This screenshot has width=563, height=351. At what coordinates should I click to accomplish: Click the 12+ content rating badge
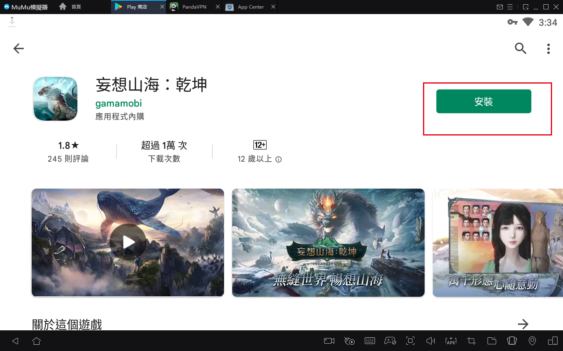click(260, 145)
